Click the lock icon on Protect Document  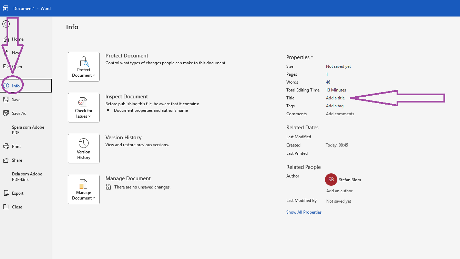pos(84,62)
